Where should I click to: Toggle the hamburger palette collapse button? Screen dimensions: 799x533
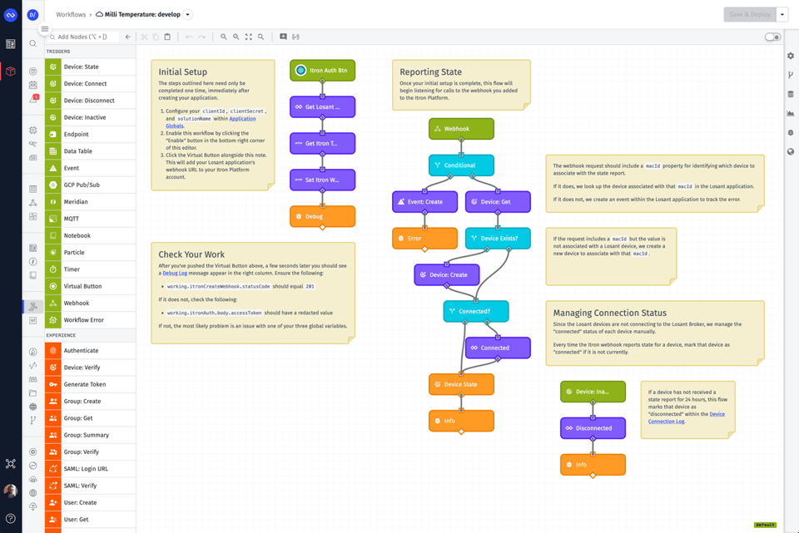(x=45, y=29)
